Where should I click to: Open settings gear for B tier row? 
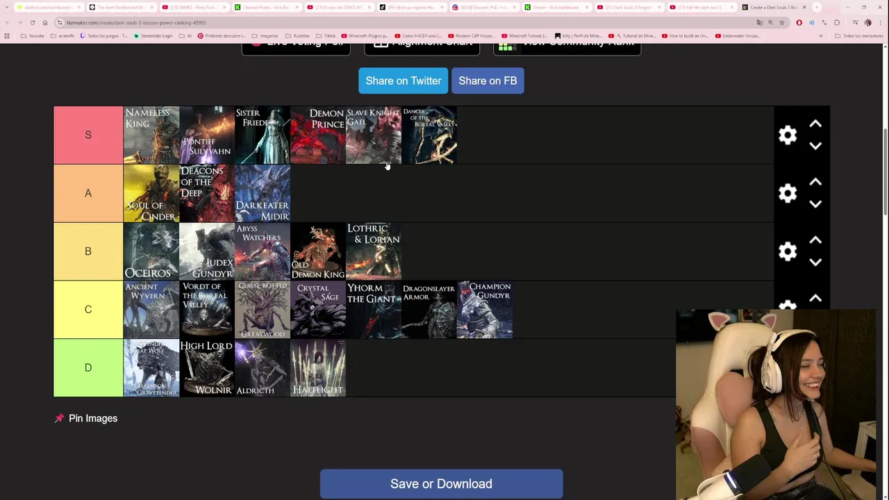(788, 251)
